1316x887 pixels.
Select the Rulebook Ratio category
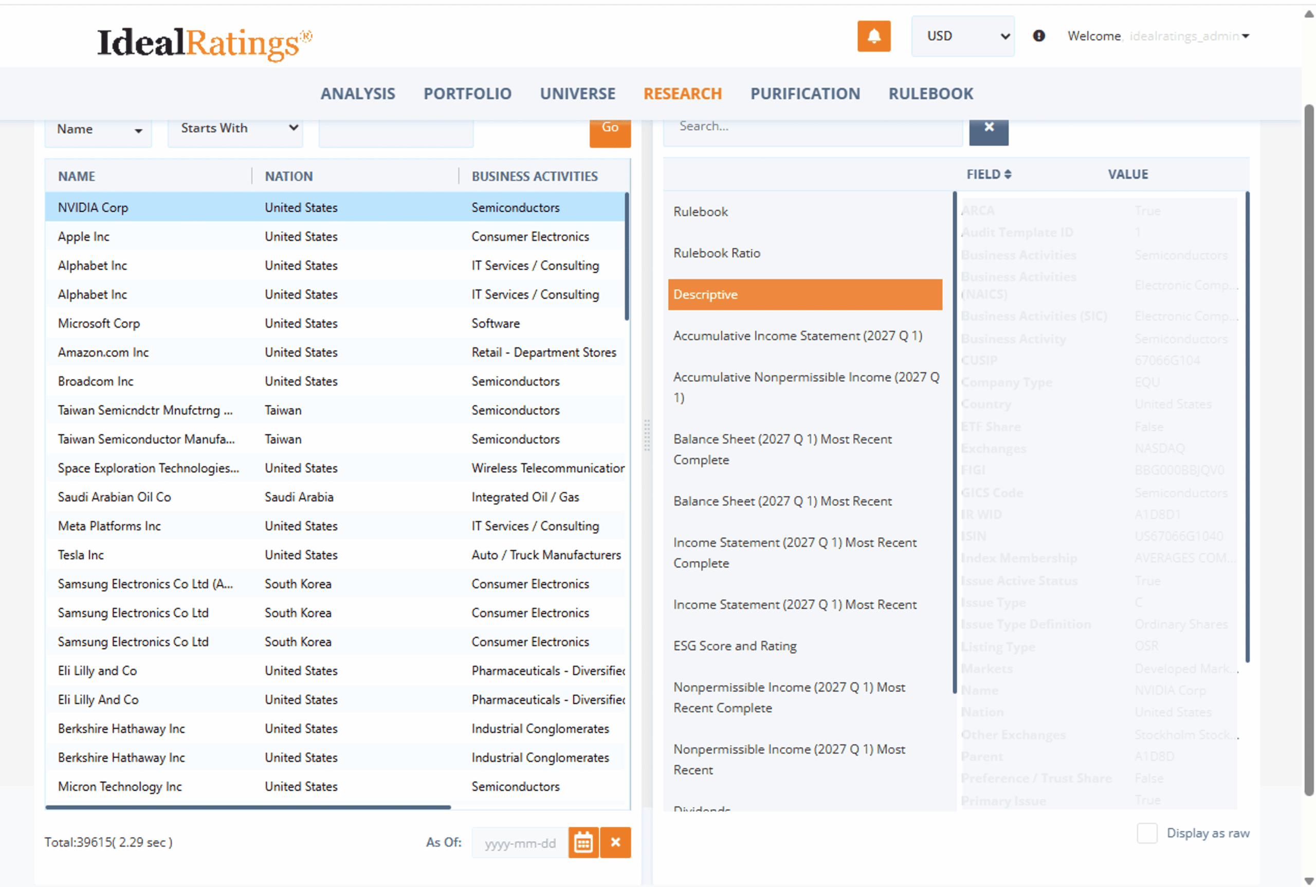tap(805, 253)
